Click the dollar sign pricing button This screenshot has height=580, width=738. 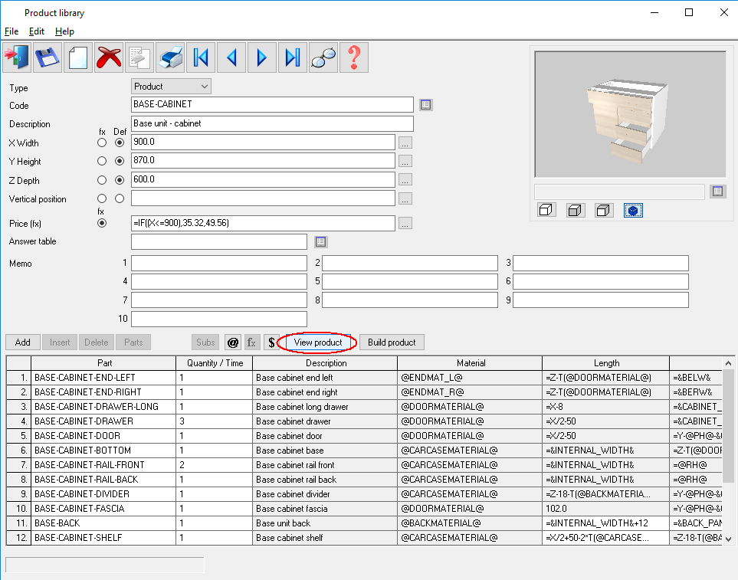coord(271,342)
